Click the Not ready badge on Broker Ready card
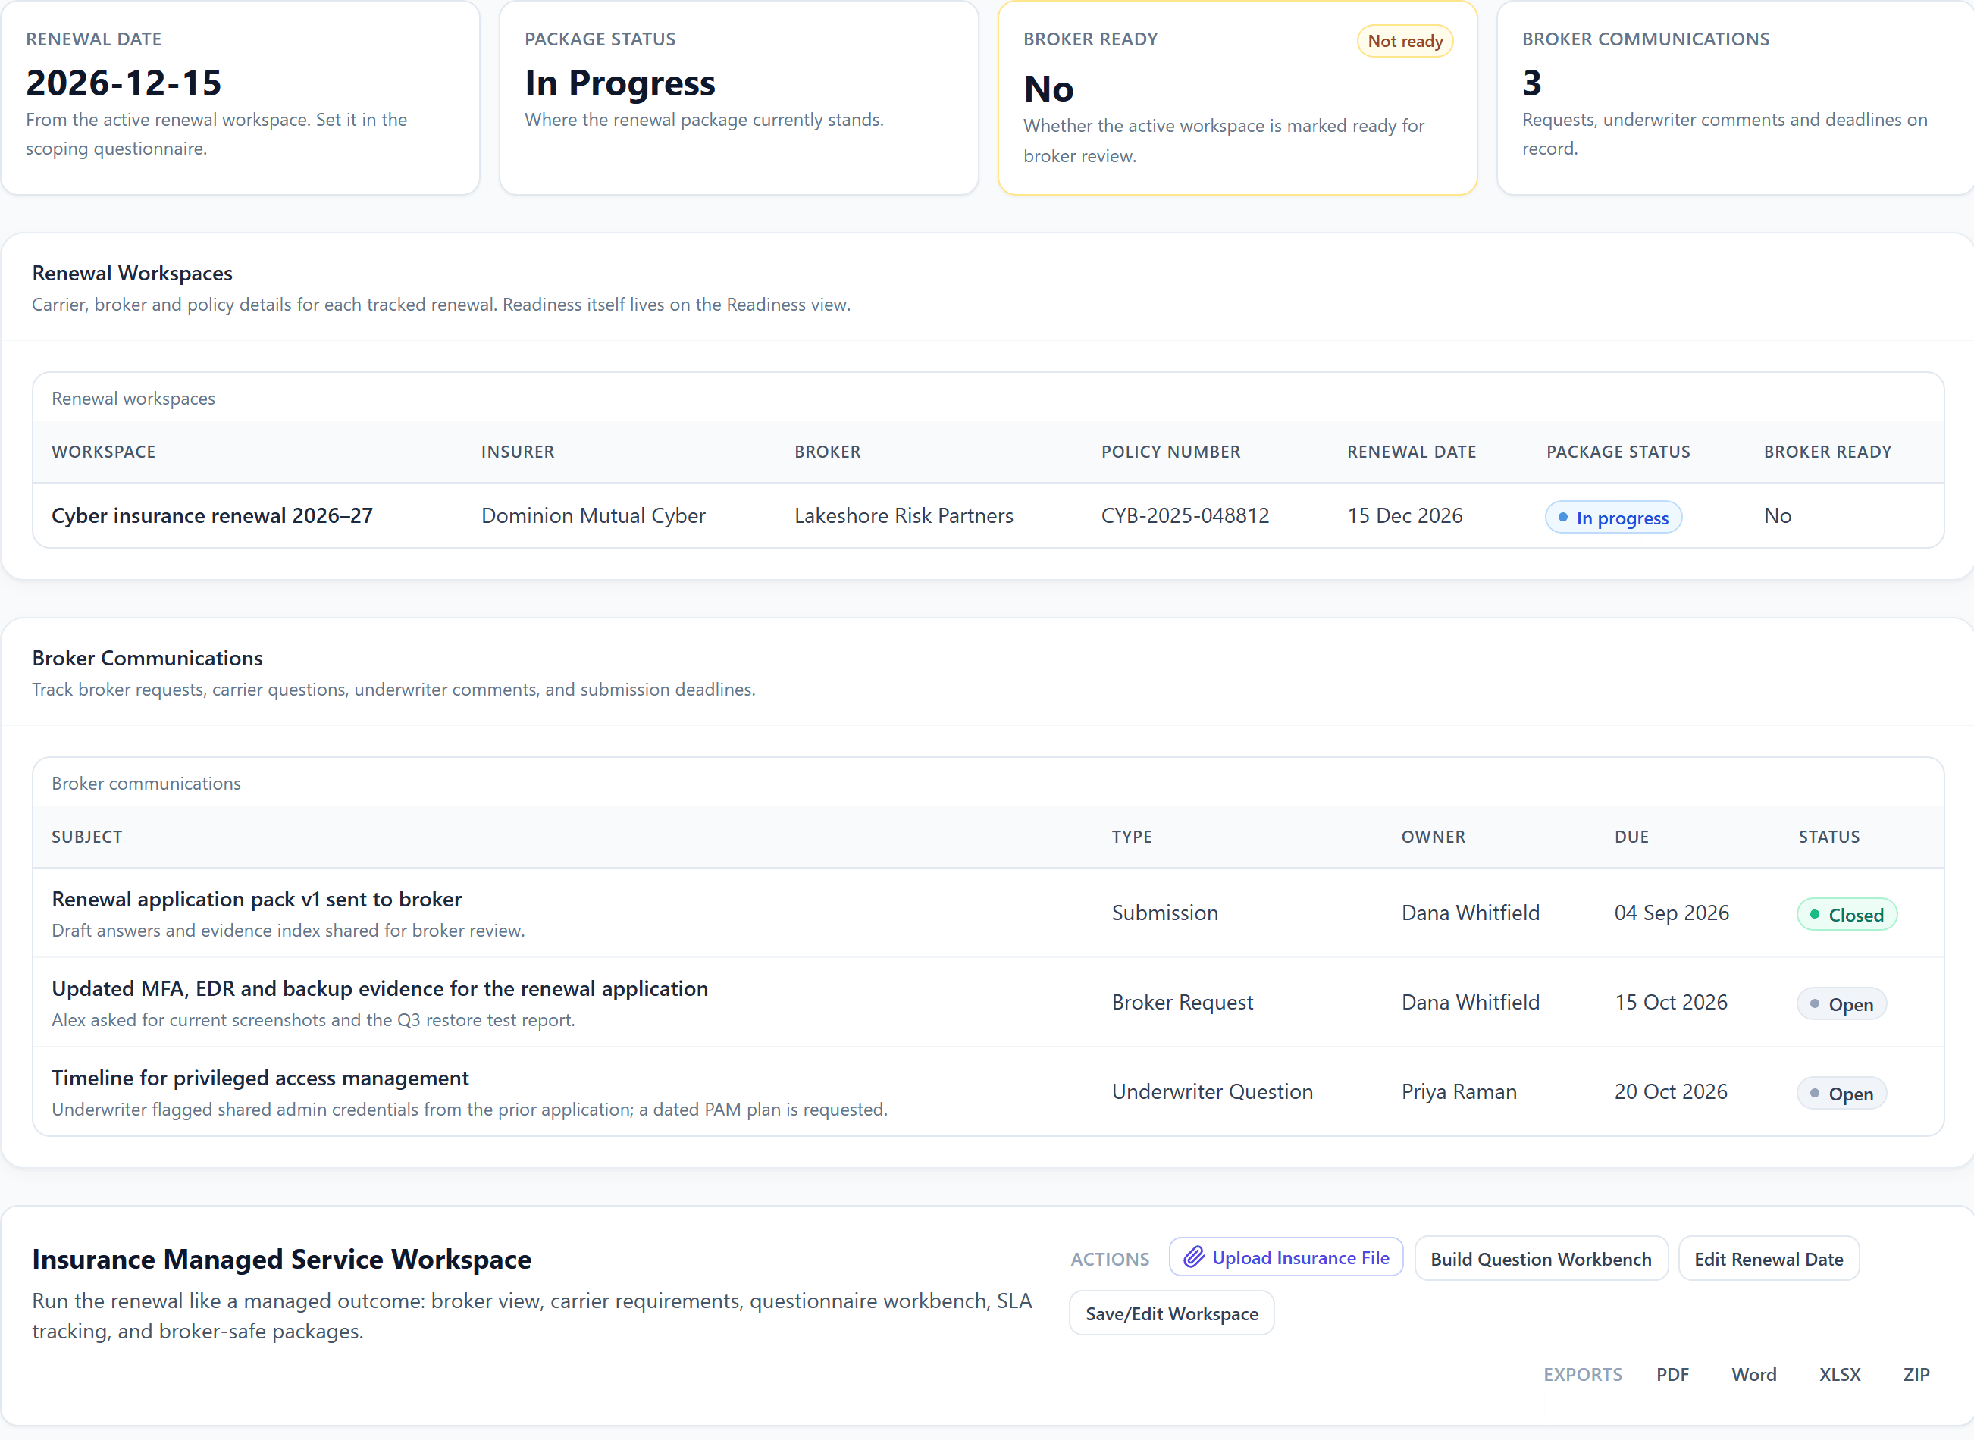1974x1440 pixels. [x=1405, y=41]
